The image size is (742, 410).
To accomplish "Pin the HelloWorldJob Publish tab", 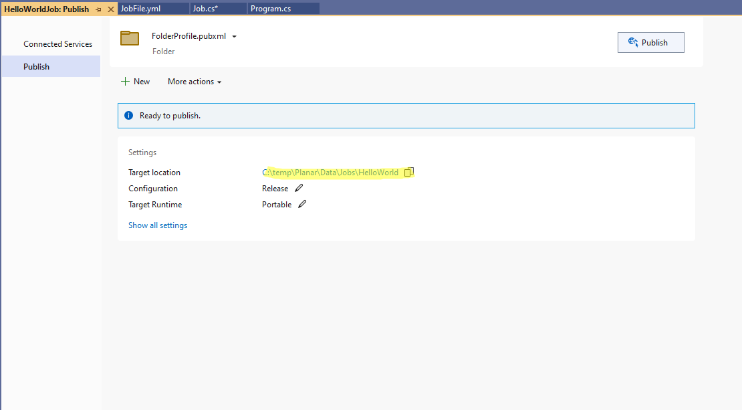I will 98,9.
